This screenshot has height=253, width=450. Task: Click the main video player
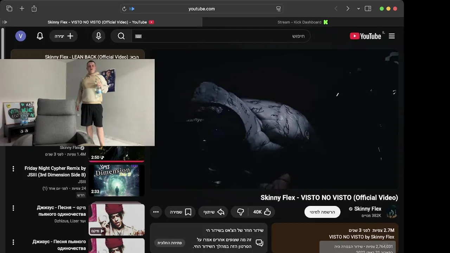pos(274,119)
